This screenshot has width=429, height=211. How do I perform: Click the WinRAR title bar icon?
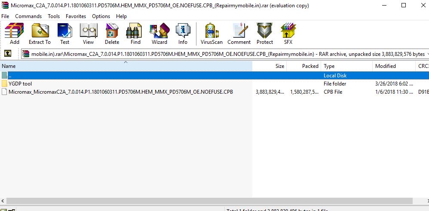tap(5, 5)
